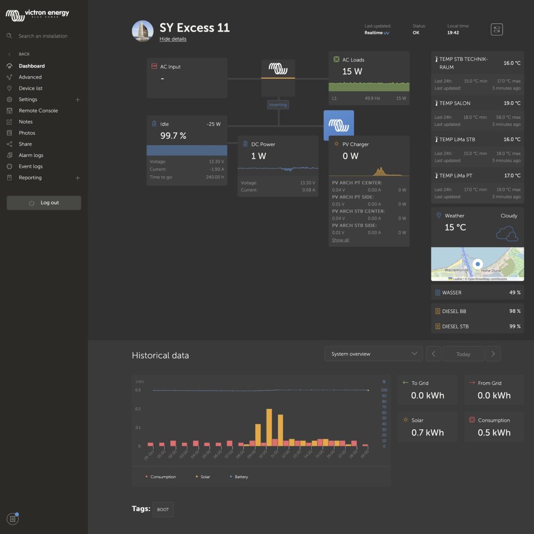The height and width of the screenshot is (534, 534).
Task: Click the AC Input icon
Action: click(154, 66)
